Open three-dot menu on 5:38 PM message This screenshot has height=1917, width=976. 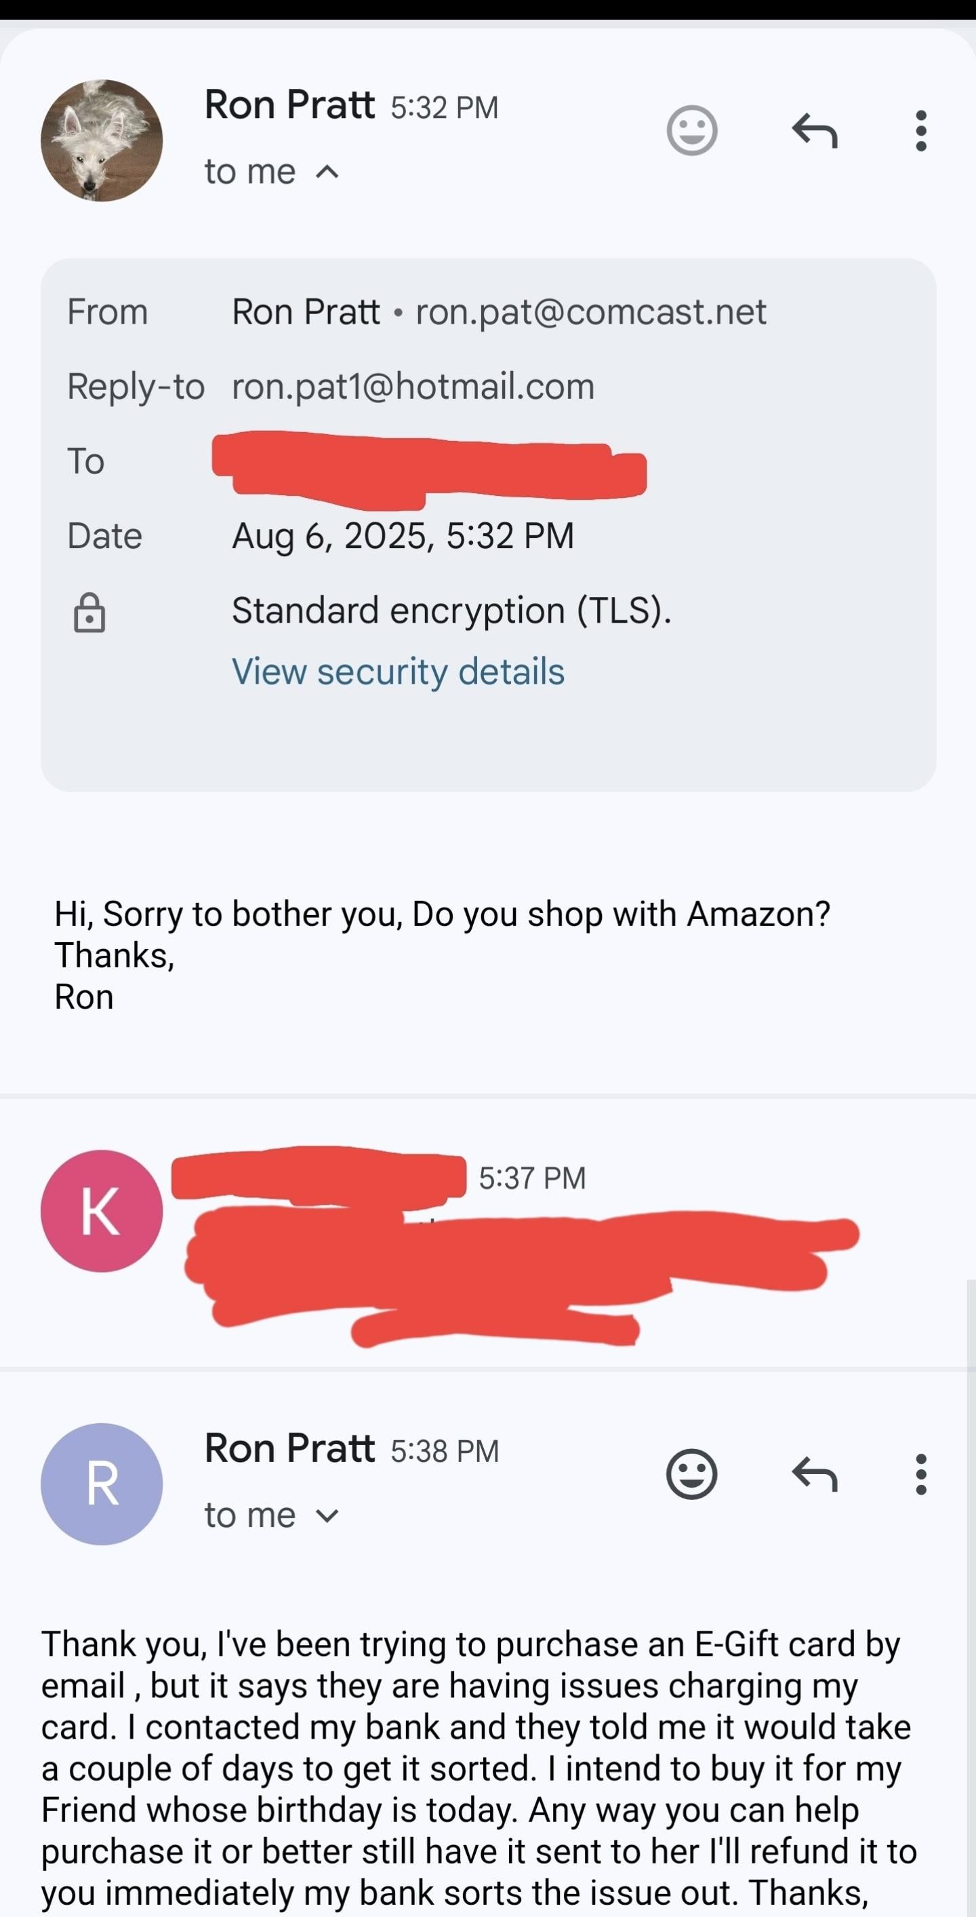click(x=921, y=1473)
